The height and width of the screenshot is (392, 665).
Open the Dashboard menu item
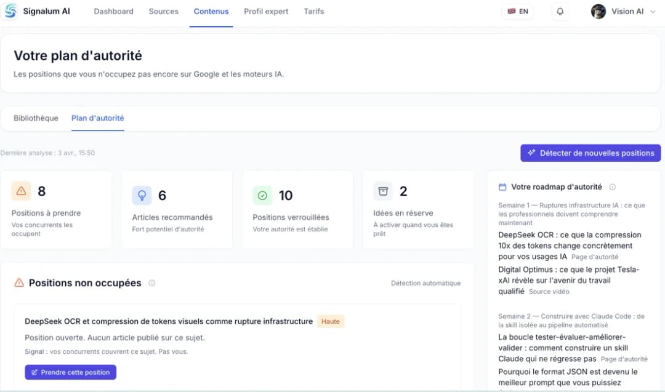point(113,12)
